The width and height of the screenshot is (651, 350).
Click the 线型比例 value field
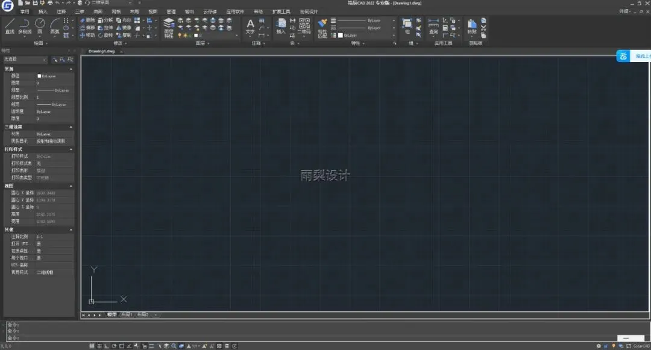click(x=54, y=98)
